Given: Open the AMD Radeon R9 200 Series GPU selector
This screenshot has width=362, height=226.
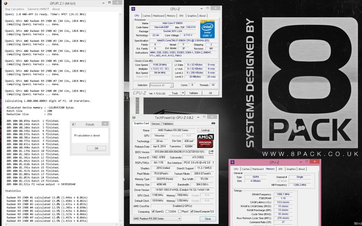Looking at the screenshot, I should (x=157, y=219).
